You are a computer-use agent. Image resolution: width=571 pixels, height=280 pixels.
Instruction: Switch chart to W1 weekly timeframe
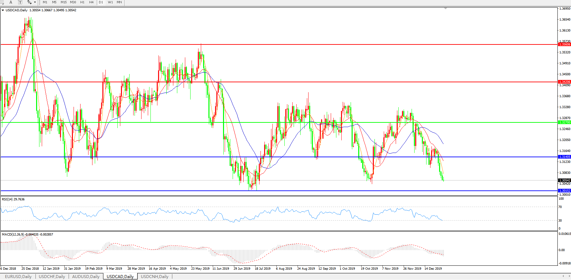[x=110, y=2]
